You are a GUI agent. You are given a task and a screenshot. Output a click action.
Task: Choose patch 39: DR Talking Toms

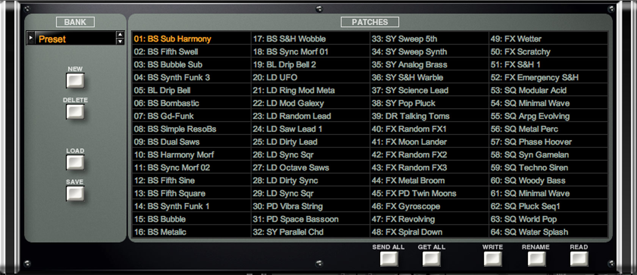pos(429,116)
